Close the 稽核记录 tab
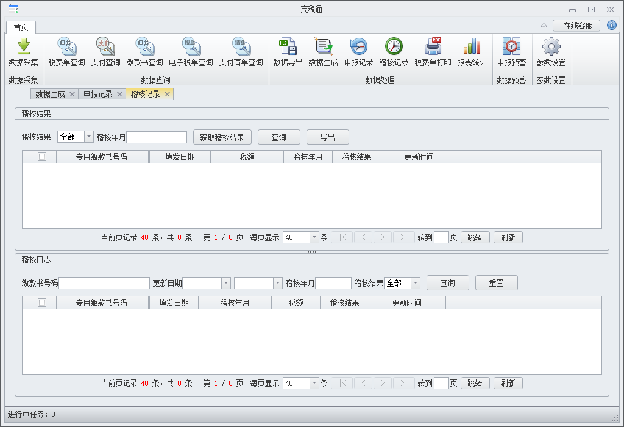Screen dimensions: 624x427 pyautogui.click(x=167, y=95)
